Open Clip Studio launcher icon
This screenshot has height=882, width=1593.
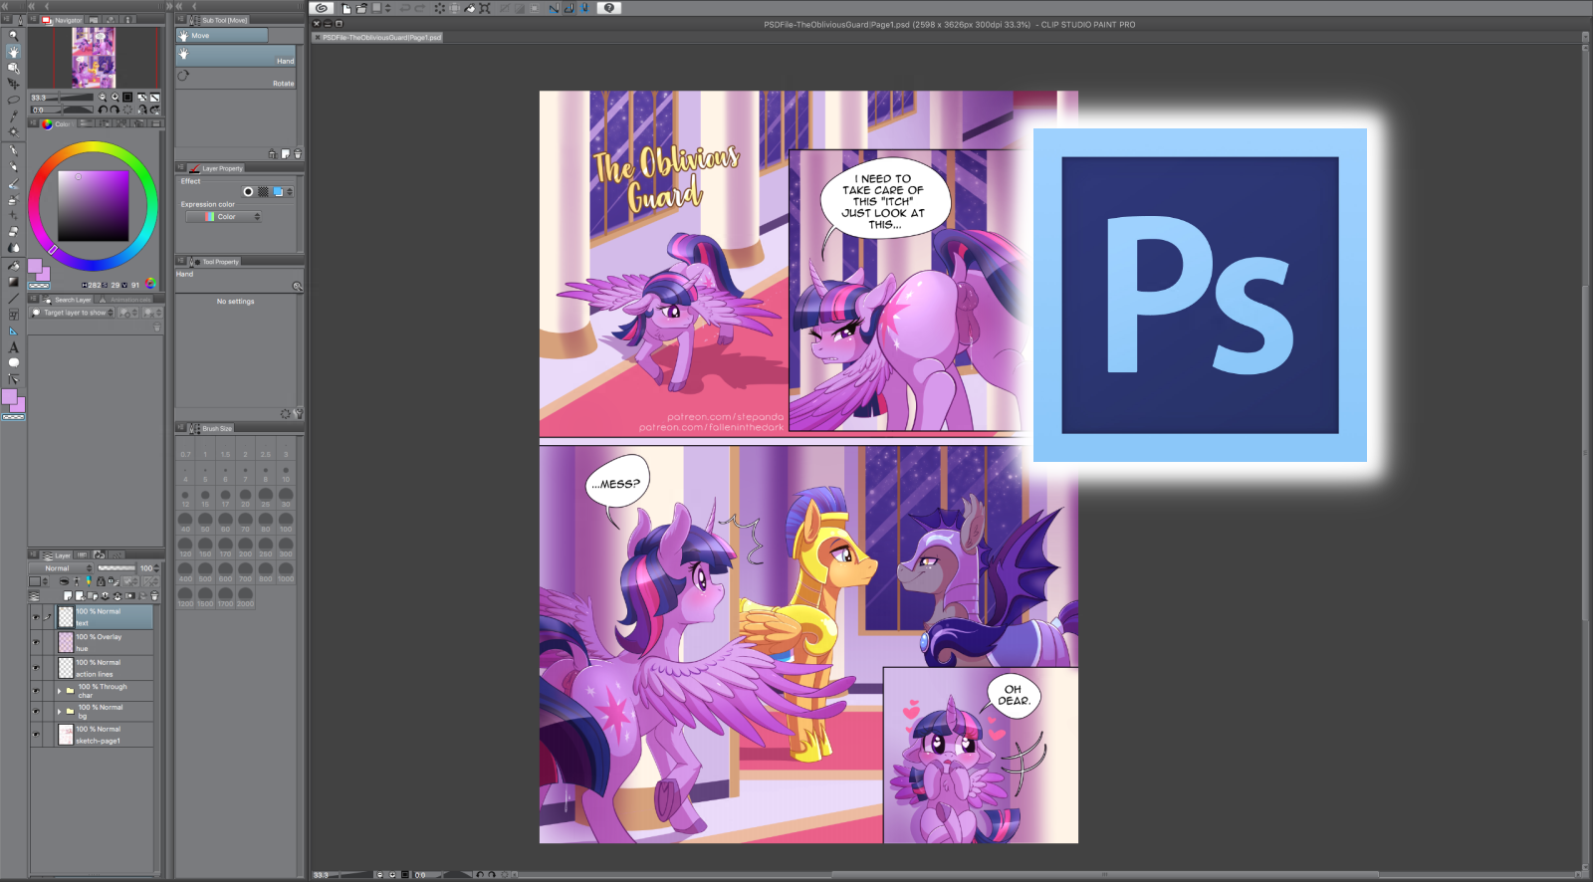click(322, 8)
